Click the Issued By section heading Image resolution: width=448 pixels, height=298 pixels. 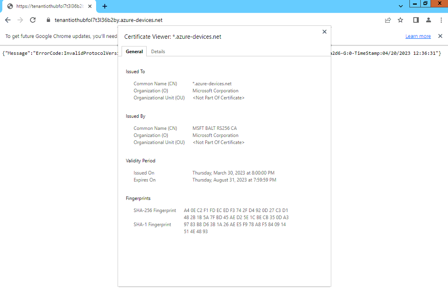[x=136, y=116]
